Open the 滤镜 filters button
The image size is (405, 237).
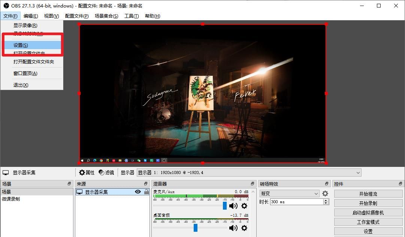[x=106, y=172]
